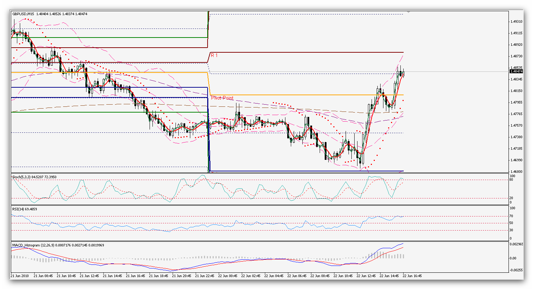The width and height of the screenshot is (533, 289).
Task: Click the current price tag 1.48474
Action: coord(516,71)
